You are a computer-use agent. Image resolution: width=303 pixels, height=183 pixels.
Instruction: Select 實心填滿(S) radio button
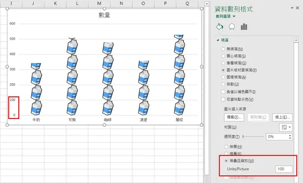click(223, 56)
